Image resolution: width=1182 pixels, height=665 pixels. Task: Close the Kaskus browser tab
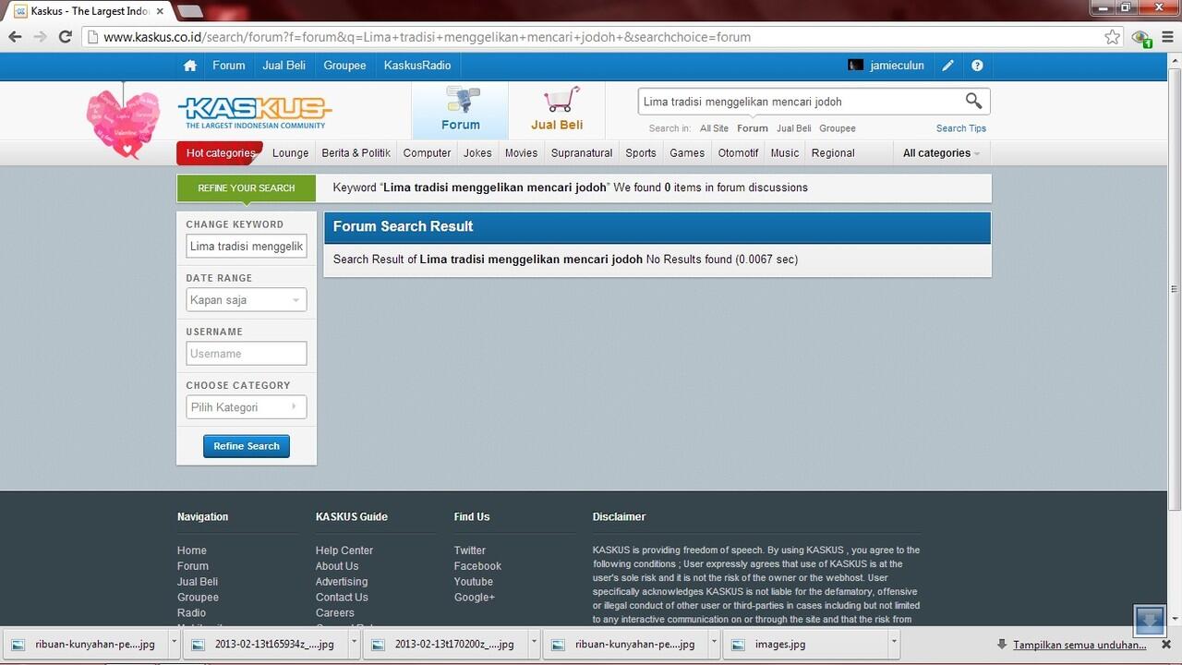pyautogui.click(x=161, y=11)
